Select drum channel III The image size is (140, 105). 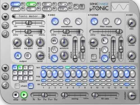(x=47, y=4)
